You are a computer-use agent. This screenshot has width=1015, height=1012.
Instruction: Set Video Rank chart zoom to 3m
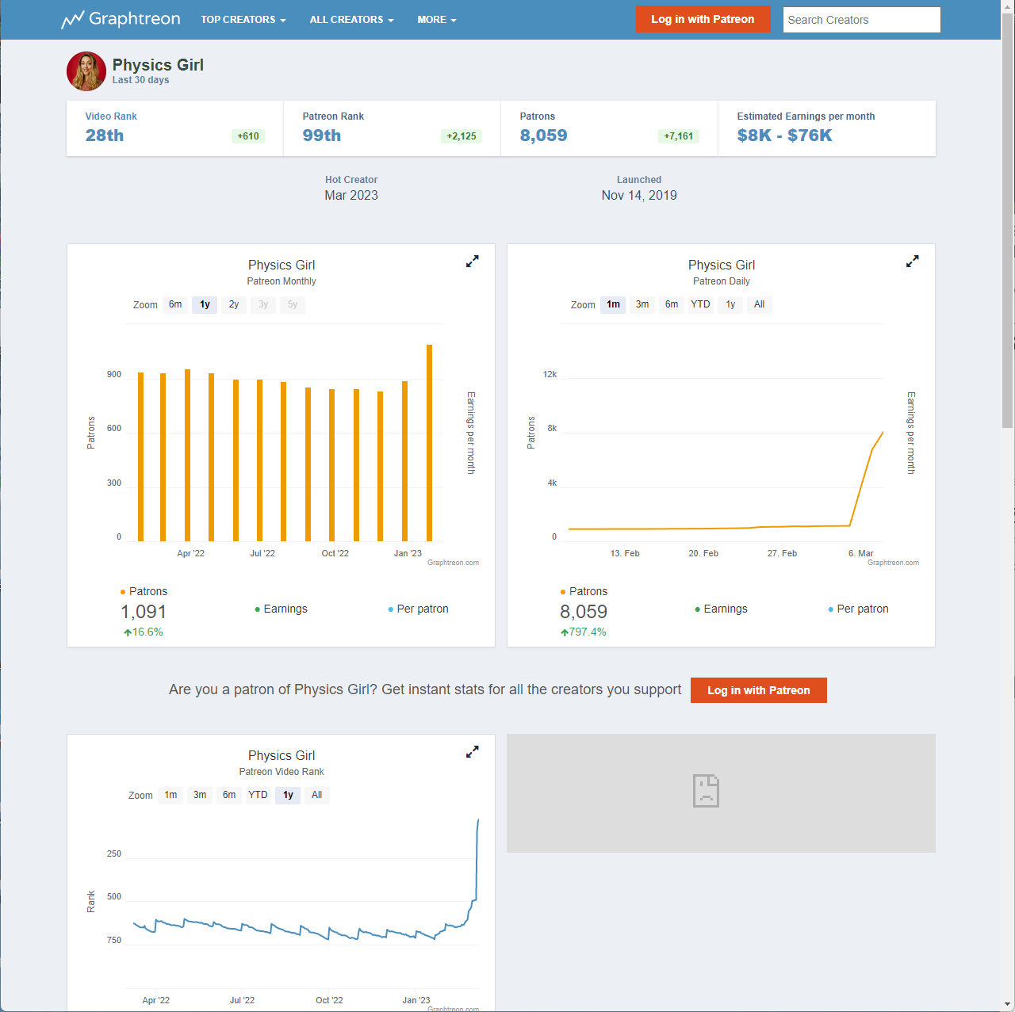pos(200,795)
